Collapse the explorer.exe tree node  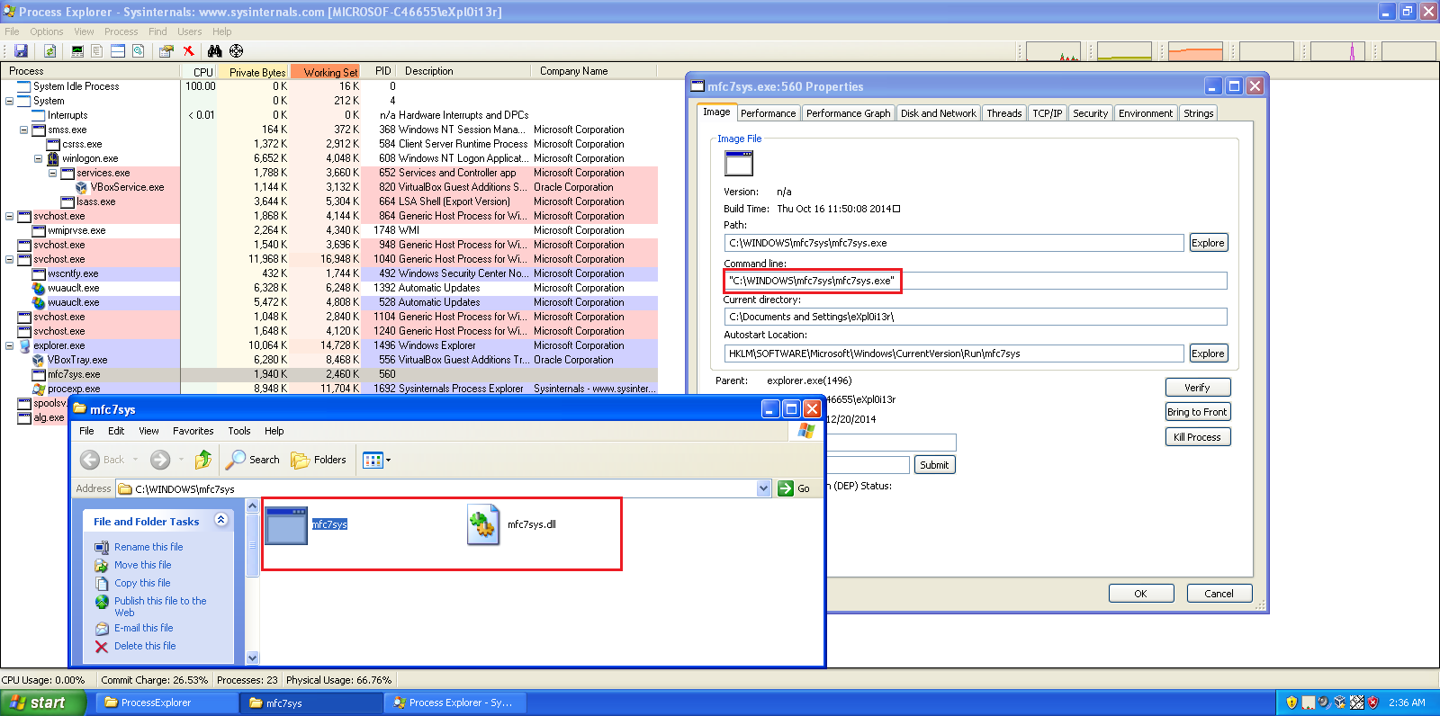10,345
